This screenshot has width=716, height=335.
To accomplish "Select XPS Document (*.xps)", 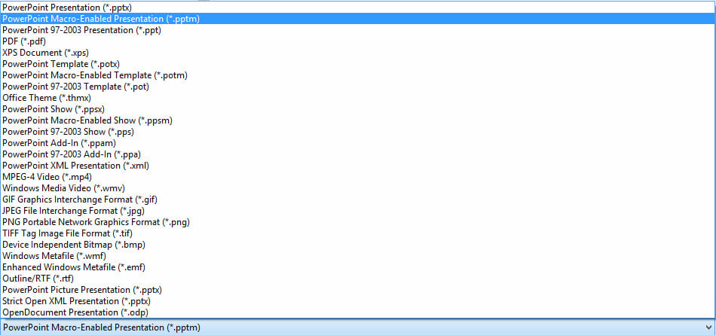I will coord(357,53).
